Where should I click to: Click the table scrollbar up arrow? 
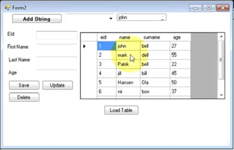(x=221, y=37)
